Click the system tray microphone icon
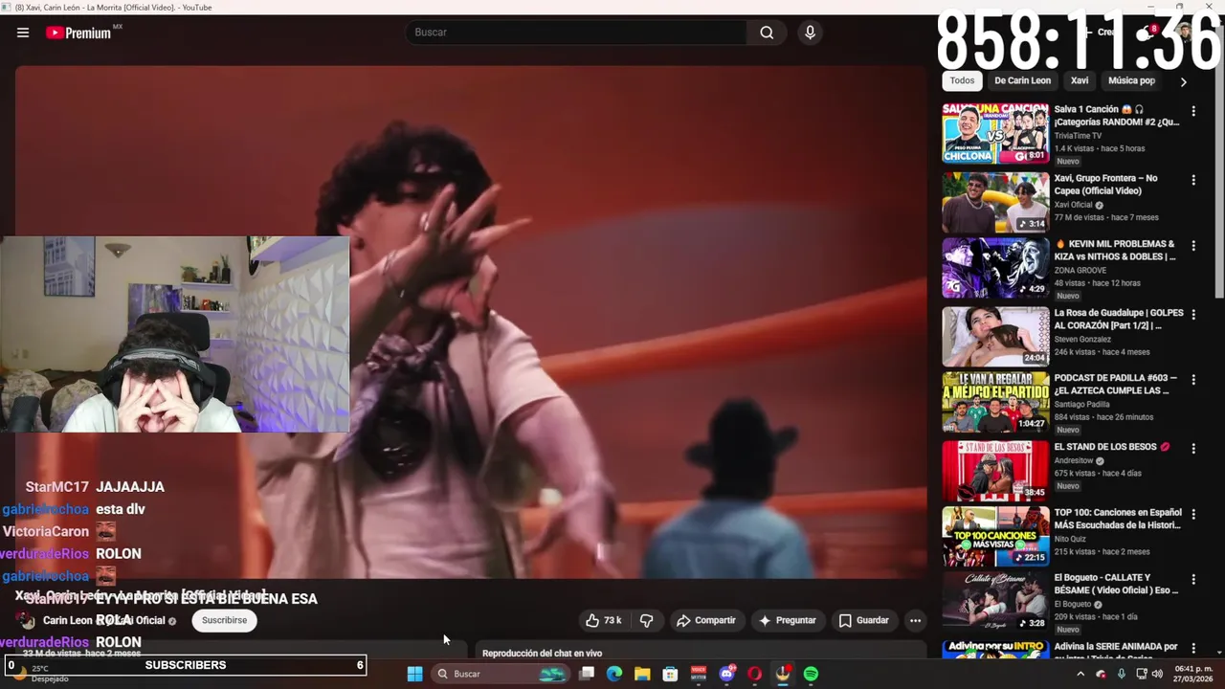1225x689 pixels. tap(1122, 674)
